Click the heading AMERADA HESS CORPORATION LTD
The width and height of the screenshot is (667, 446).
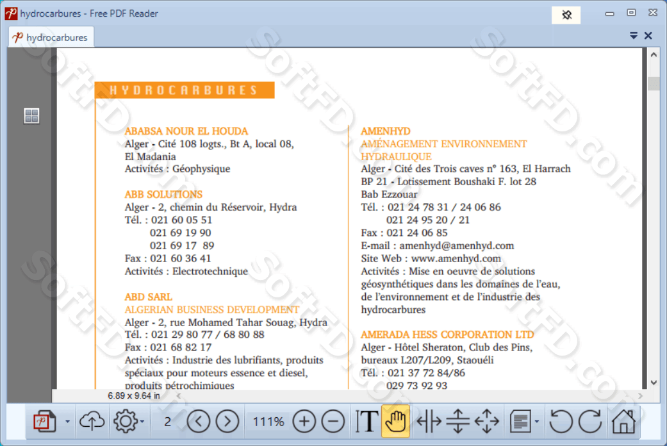[x=447, y=334]
